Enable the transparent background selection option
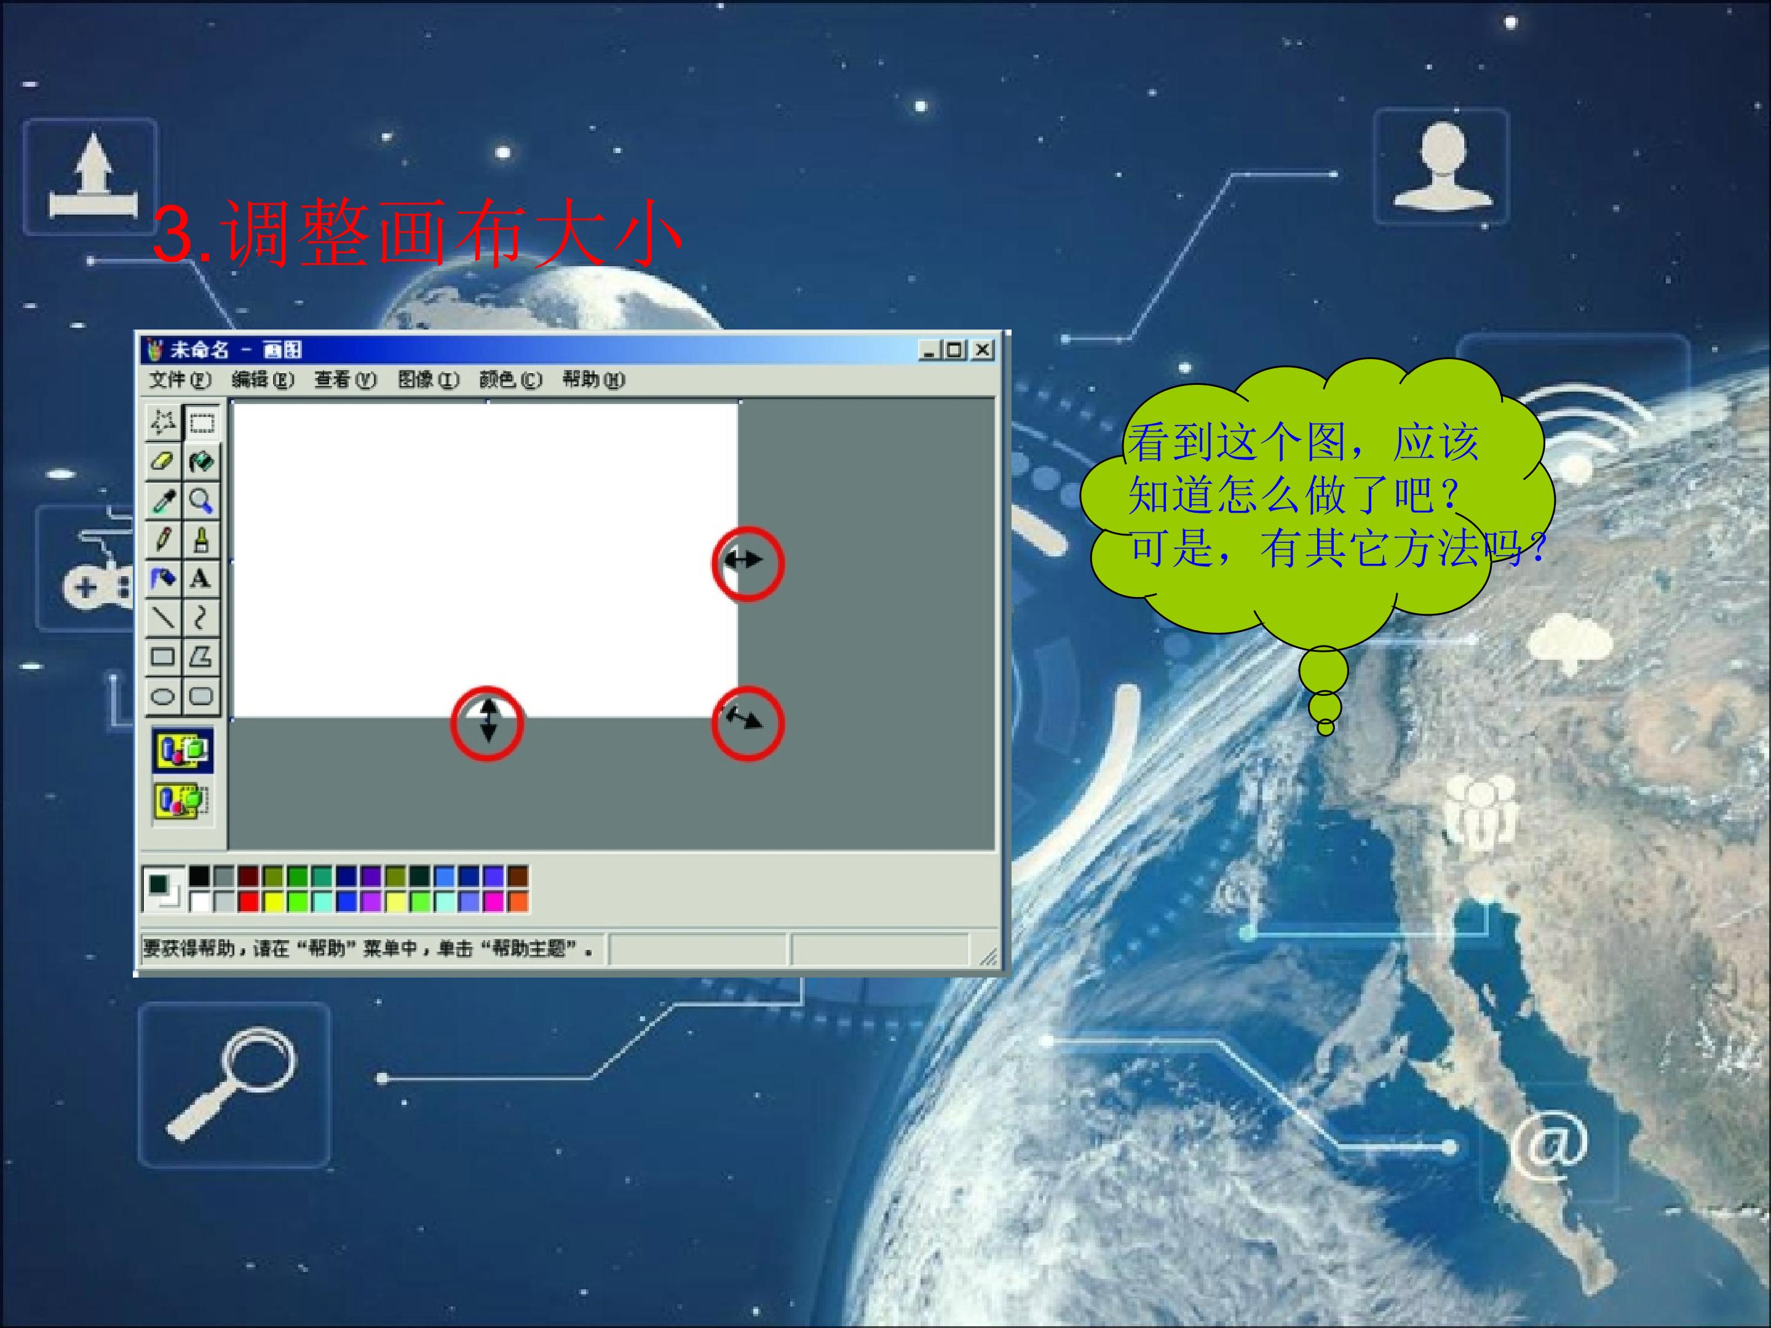Screen dimensions: 1771x1328 tap(183, 800)
